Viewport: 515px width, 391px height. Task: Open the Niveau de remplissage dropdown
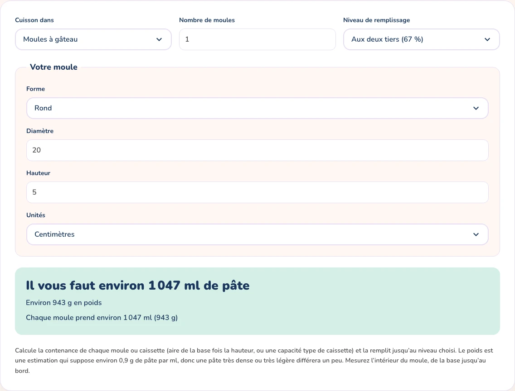pos(422,39)
